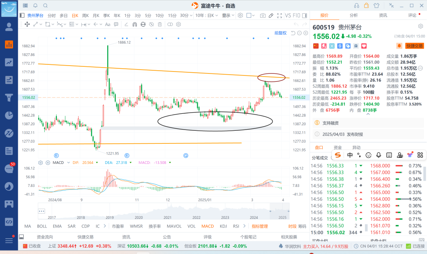
Task: Toggle bottom panel collapse icon
Action: click(21, 237)
